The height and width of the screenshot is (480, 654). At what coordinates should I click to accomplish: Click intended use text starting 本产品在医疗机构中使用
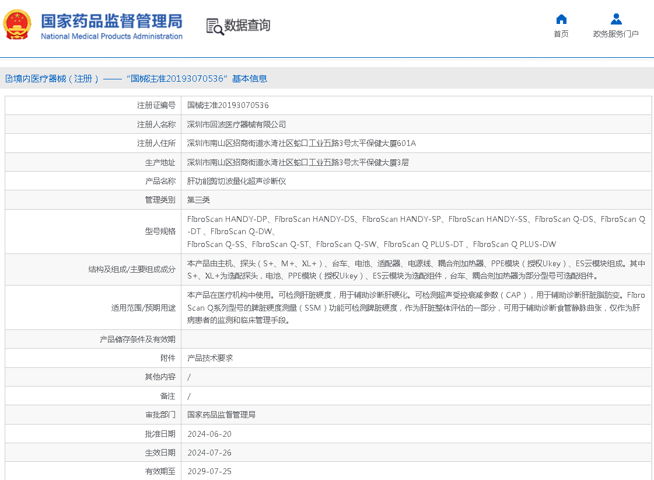(416, 308)
